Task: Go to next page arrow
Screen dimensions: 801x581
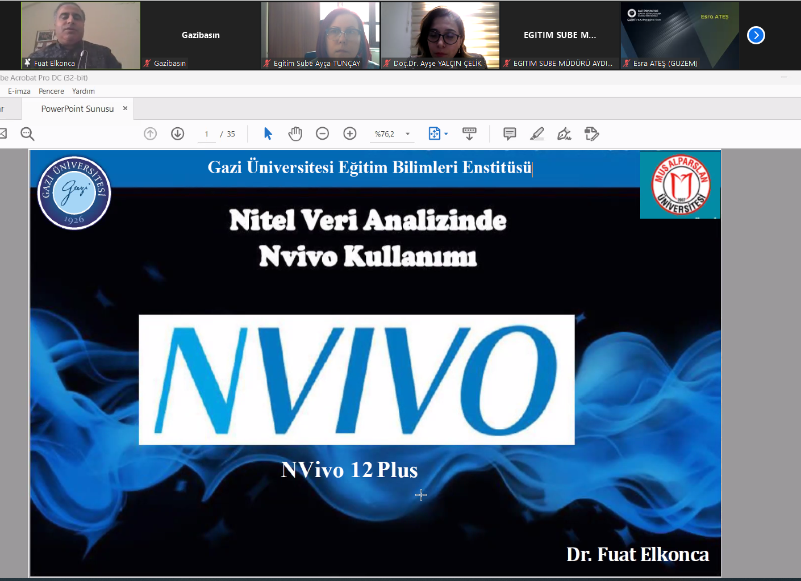Action: [177, 133]
